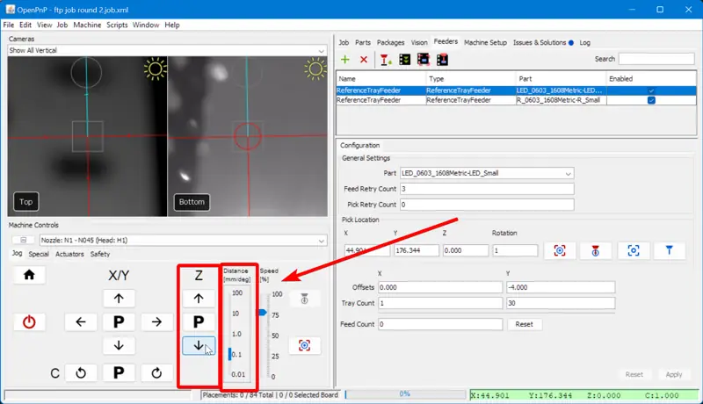
Task: Rotate C axis clockwise
Action: 156,373
